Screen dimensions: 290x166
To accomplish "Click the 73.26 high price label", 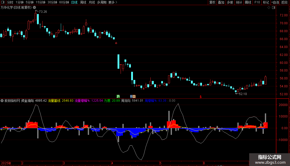I will 43,11.
